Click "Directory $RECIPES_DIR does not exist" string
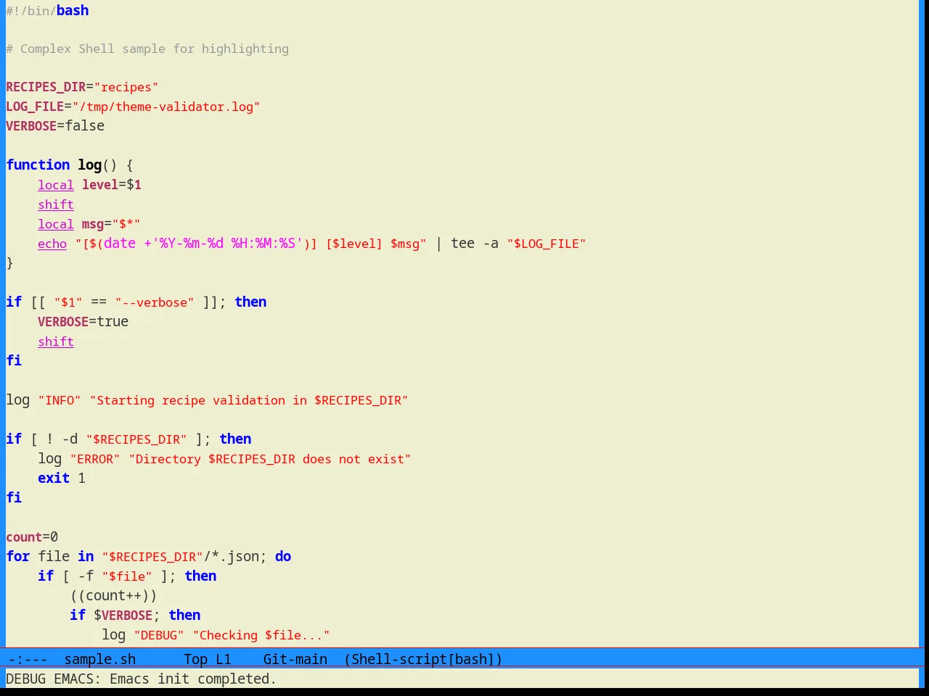The image size is (929, 696). pos(270,459)
